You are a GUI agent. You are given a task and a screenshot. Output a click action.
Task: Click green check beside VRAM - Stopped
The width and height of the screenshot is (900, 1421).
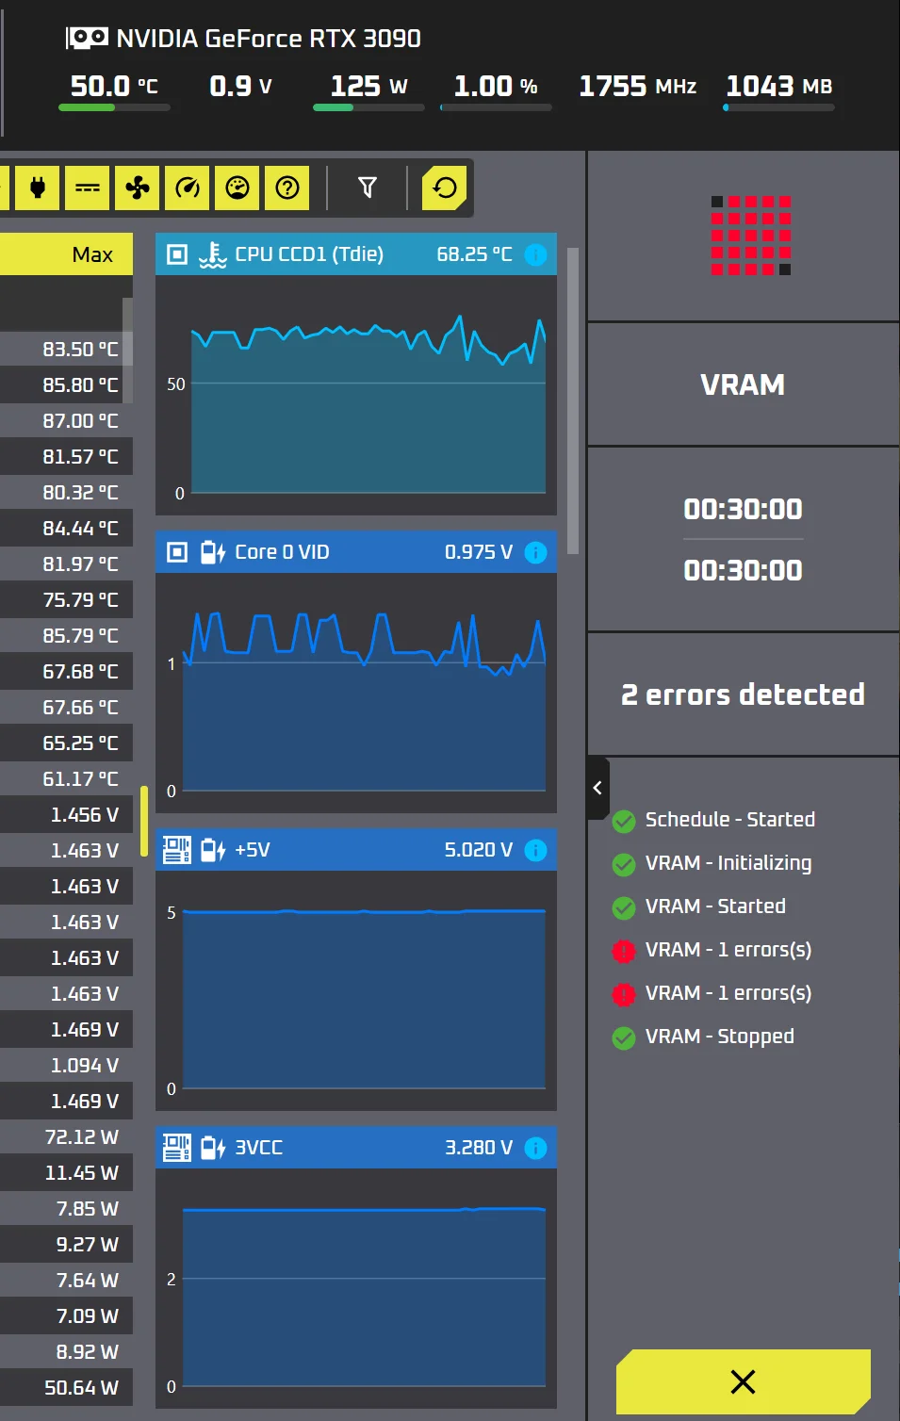624,1037
